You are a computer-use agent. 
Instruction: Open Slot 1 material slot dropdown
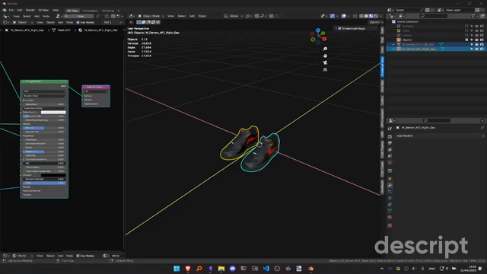113,22
